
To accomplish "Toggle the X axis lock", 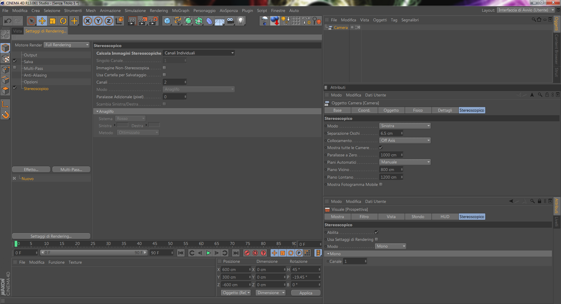I will coord(88,21).
